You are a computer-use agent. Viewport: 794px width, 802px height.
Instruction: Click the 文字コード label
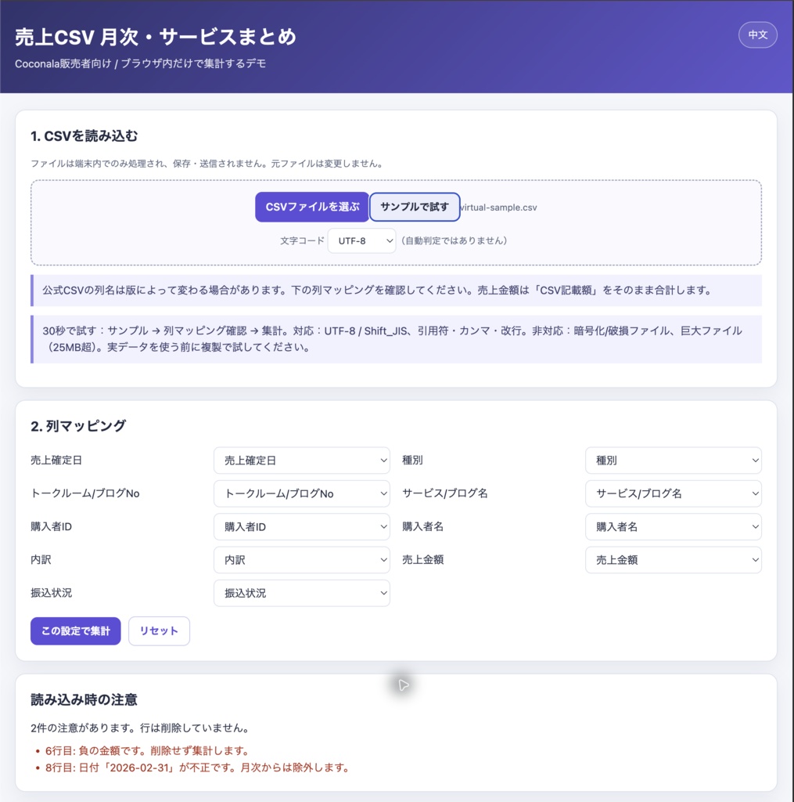click(302, 241)
